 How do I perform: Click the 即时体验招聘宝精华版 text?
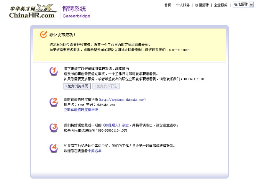[81, 99]
